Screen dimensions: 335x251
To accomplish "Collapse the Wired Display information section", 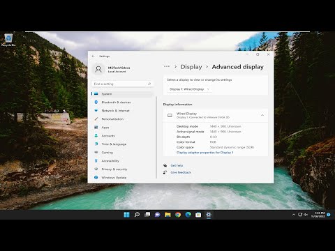I will 262,115.
